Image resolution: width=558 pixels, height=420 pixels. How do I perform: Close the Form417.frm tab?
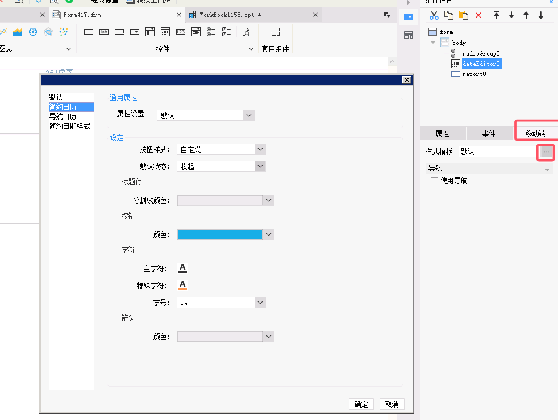click(179, 15)
